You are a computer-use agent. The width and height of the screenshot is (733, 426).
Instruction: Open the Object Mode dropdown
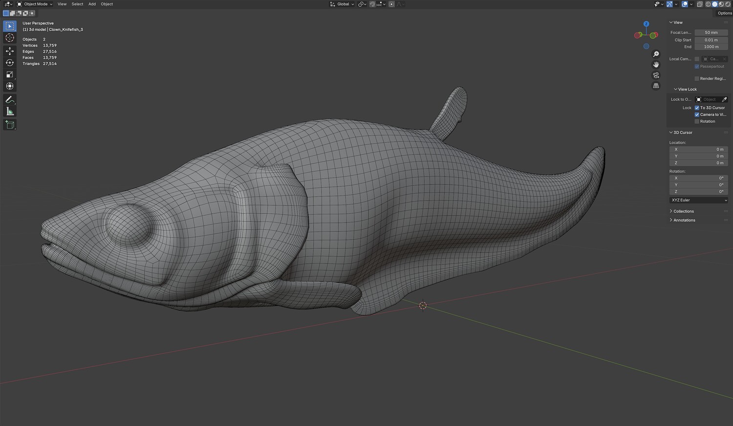[35, 4]
